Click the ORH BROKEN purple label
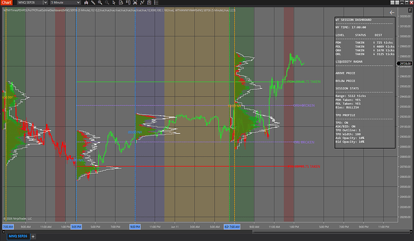The image size is (414, 241). pos(304,106)
